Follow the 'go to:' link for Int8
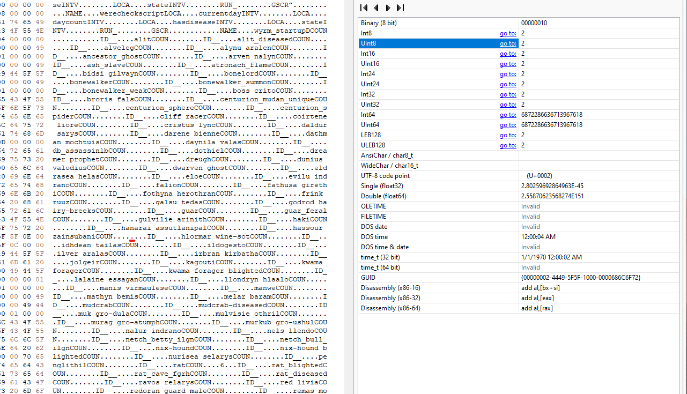 507,33
